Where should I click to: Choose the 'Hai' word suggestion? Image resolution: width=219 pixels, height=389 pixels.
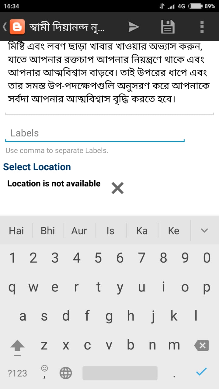(x=16, y=231)
